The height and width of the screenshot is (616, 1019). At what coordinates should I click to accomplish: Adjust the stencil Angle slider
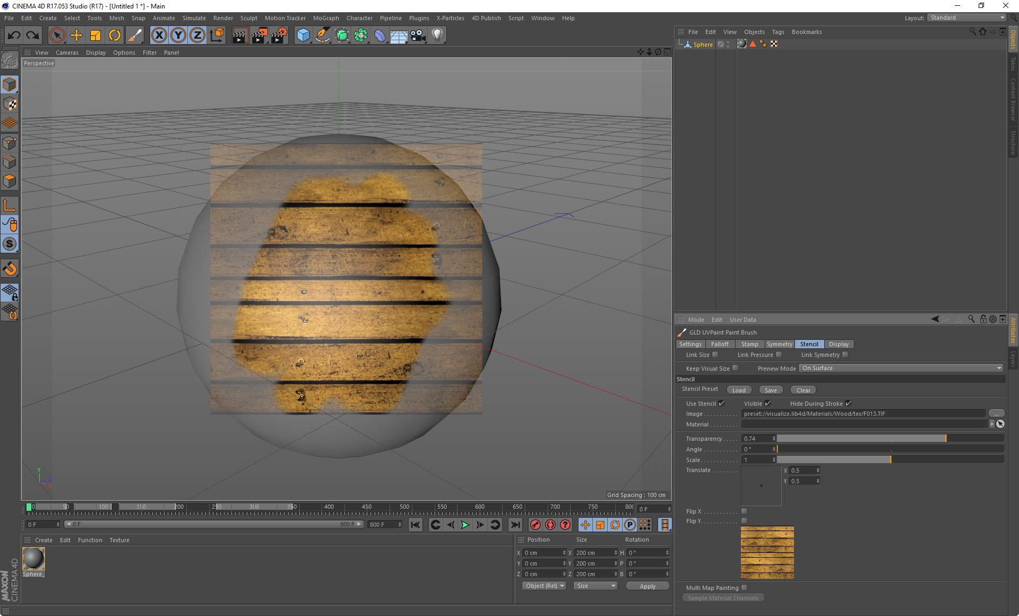[890, 449]
